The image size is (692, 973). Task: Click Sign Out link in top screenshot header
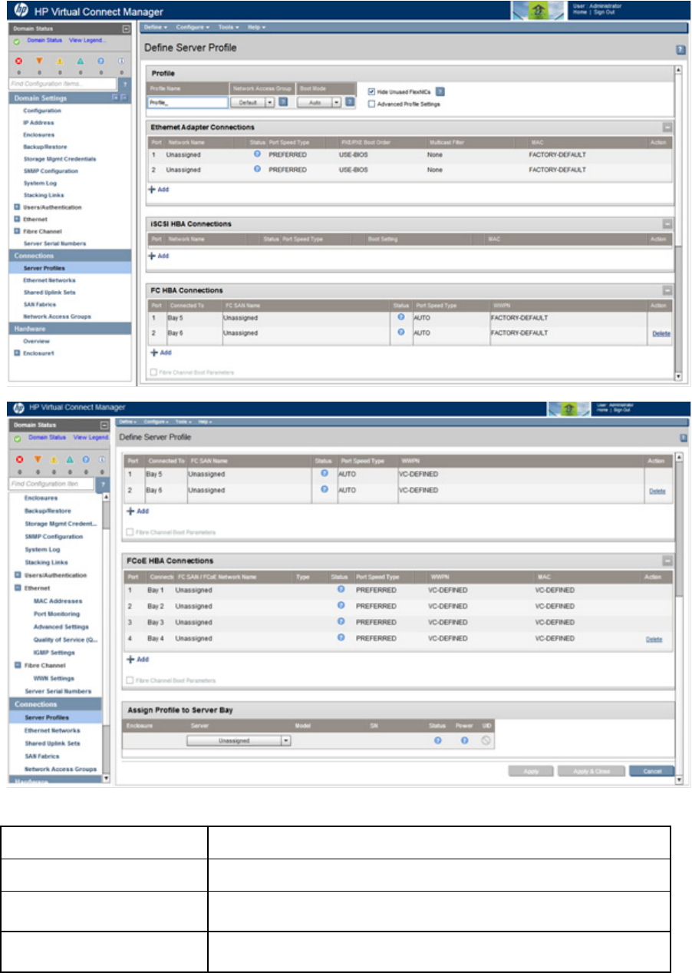click(x=605, y=12)
